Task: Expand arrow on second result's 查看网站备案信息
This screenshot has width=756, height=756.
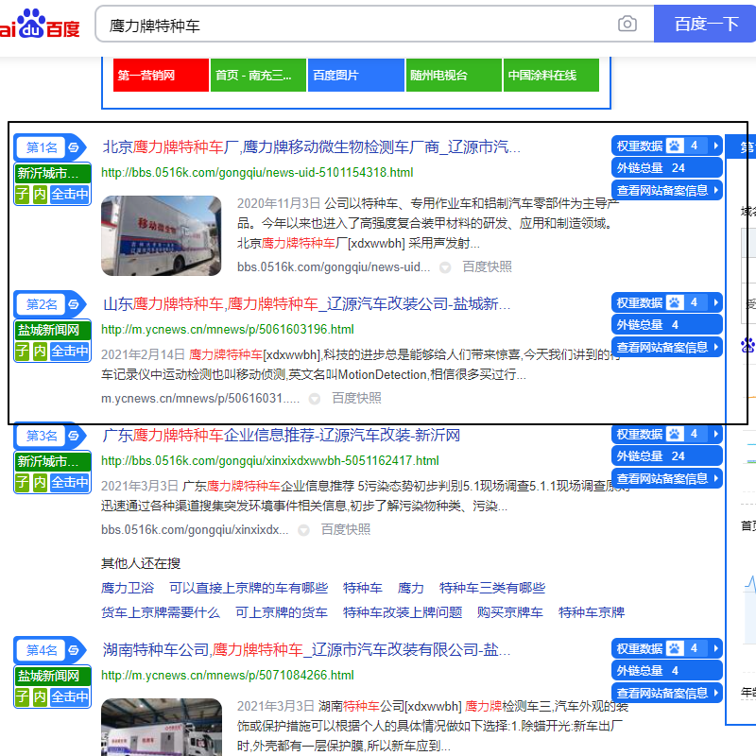Action: pyautogui.click(x=716, y=347)
